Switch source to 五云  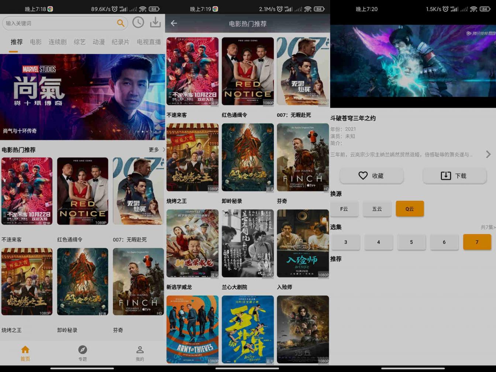(x=377, y=209)
